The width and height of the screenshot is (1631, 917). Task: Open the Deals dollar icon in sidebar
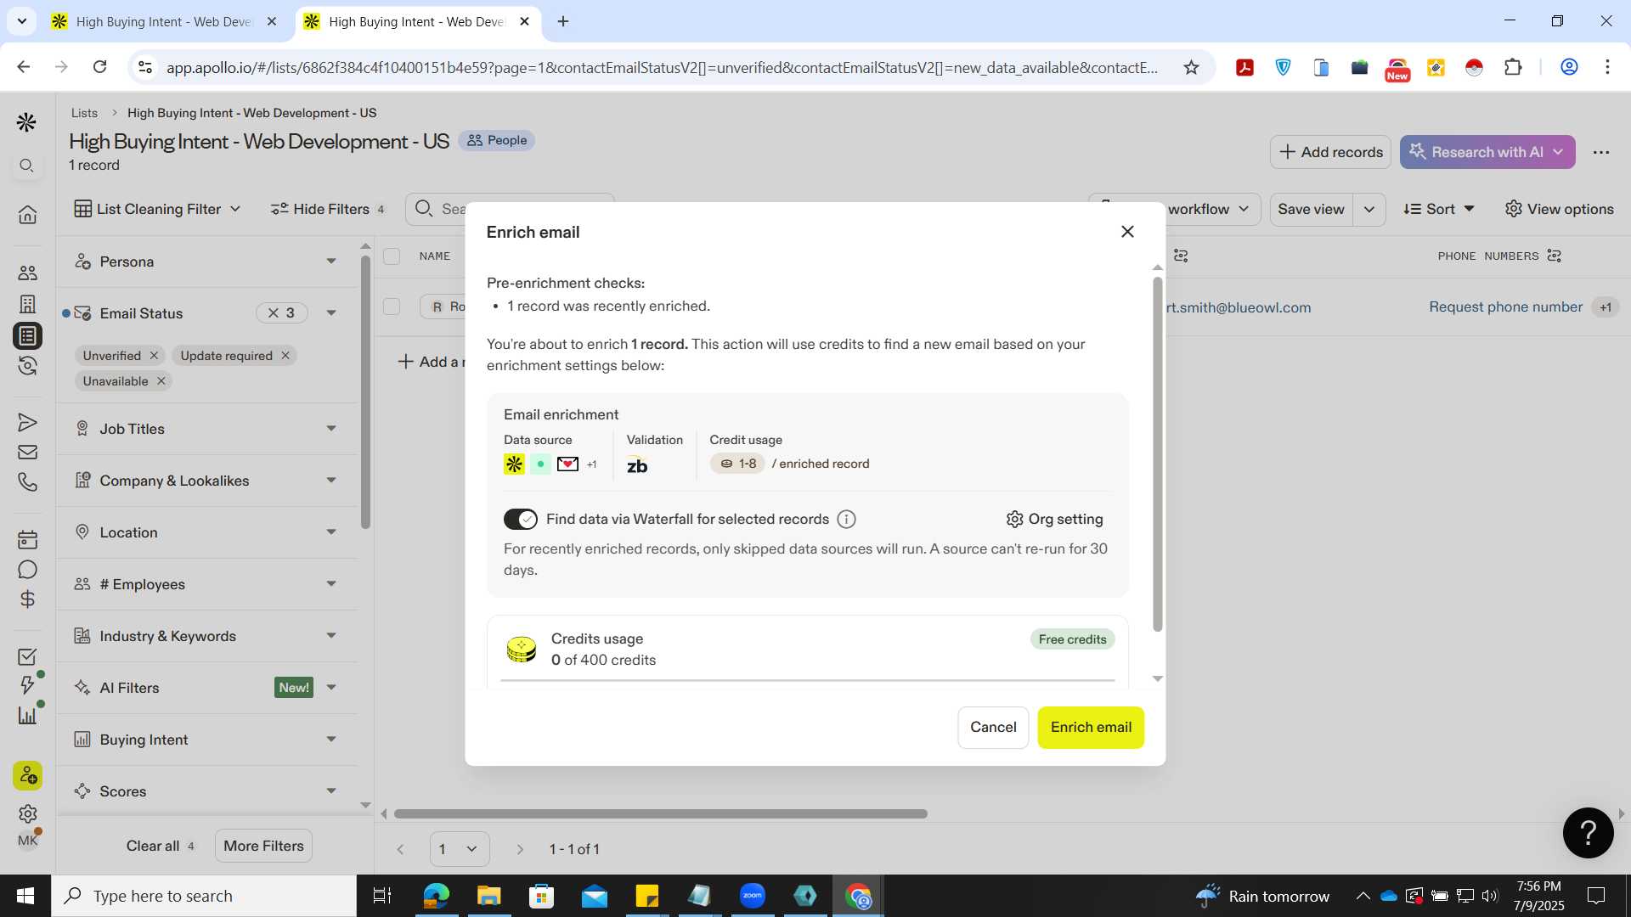[x=27, y=599]
